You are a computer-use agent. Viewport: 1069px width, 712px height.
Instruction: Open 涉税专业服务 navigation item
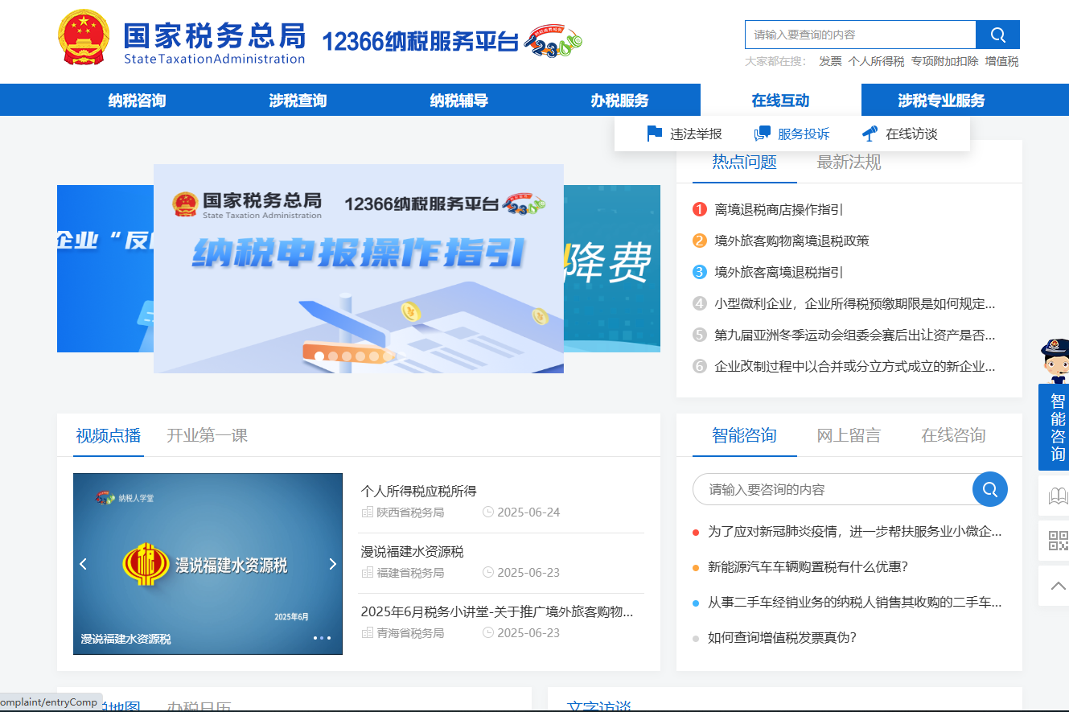coord(942,101)
